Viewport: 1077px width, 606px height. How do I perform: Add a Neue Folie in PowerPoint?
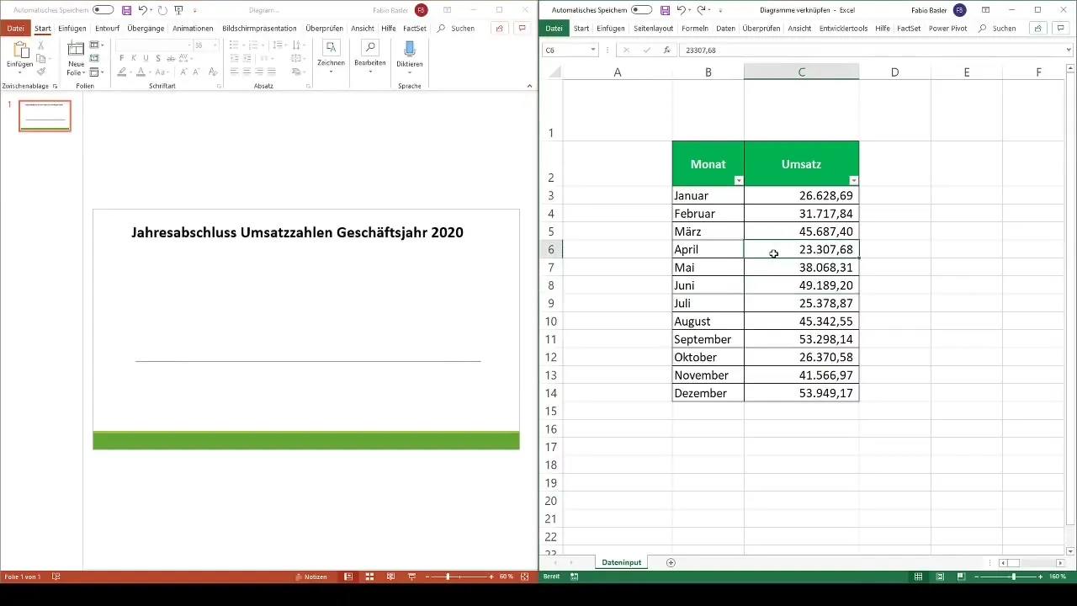tap(76, 57)
